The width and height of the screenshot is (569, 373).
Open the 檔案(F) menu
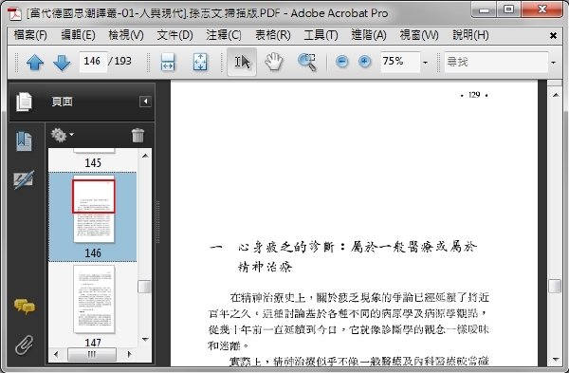[x=30, y=35]
